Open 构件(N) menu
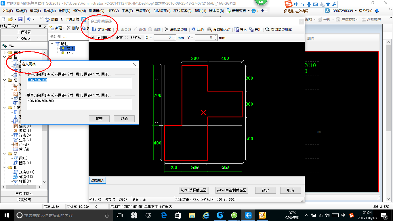393x221 pixels. click(50, 11)
